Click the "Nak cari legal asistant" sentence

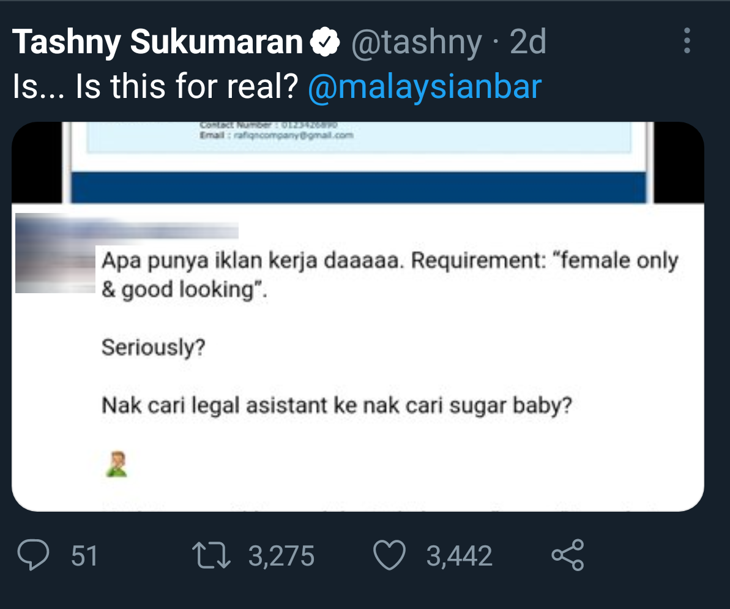(337, 406)
